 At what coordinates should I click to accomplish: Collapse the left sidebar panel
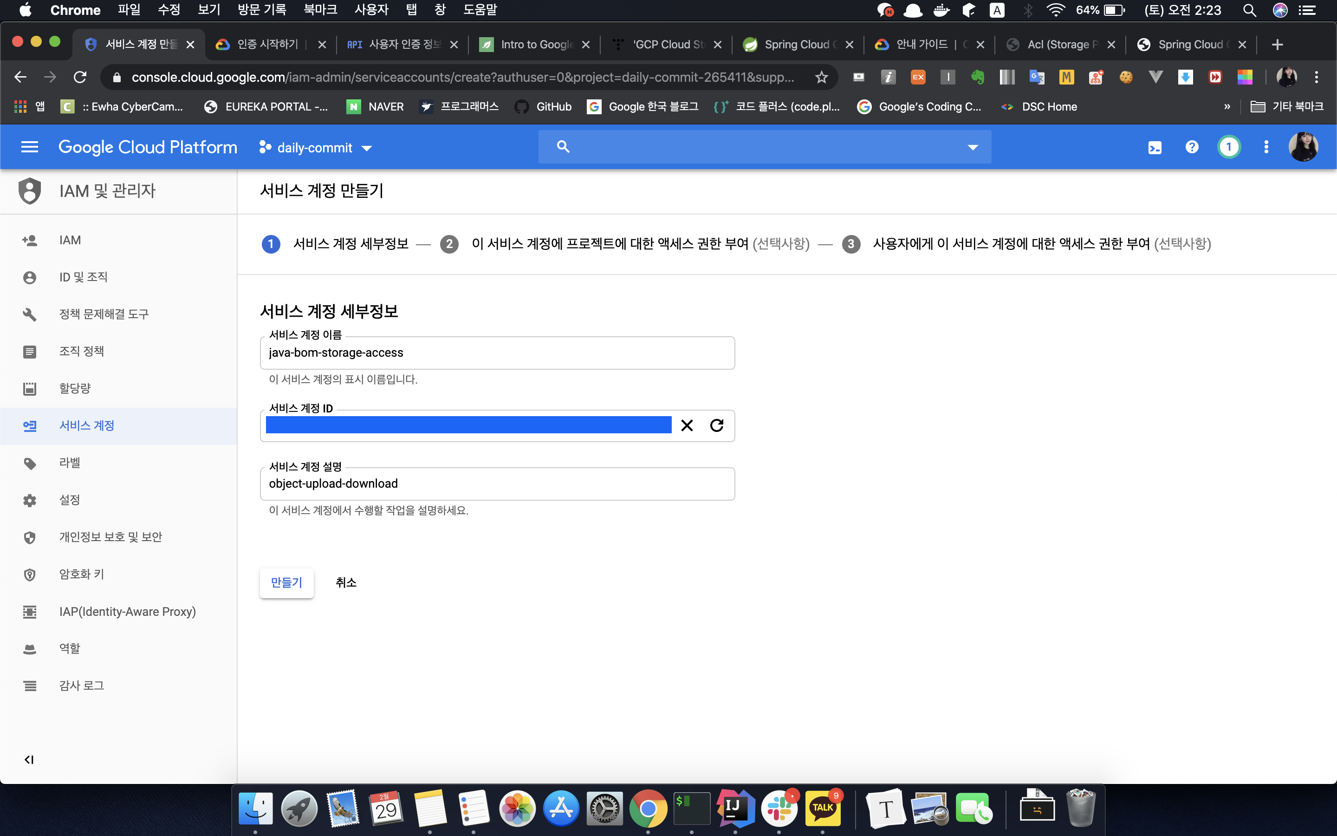[x=29, y=760]
